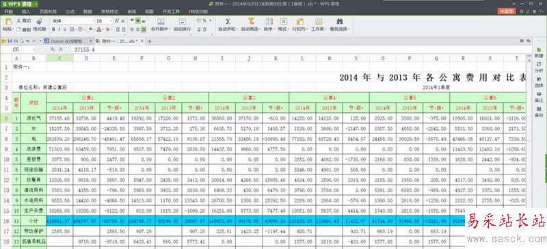Open the borders dropdown arrow

[x=76, y=29]
